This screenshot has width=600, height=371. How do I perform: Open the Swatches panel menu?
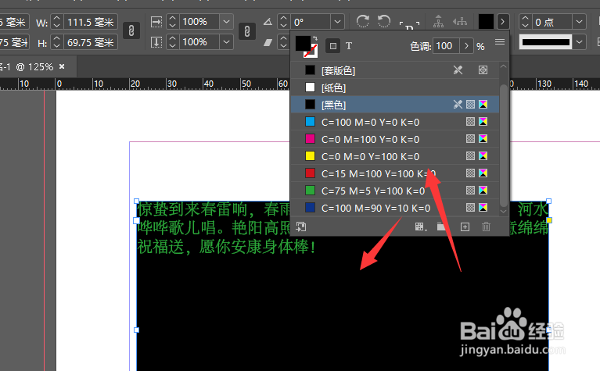(x=499, y=42)
